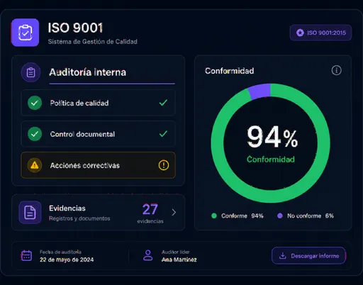Toggle the green check for Control documental
363x285 pixels.
coord(35,134)
